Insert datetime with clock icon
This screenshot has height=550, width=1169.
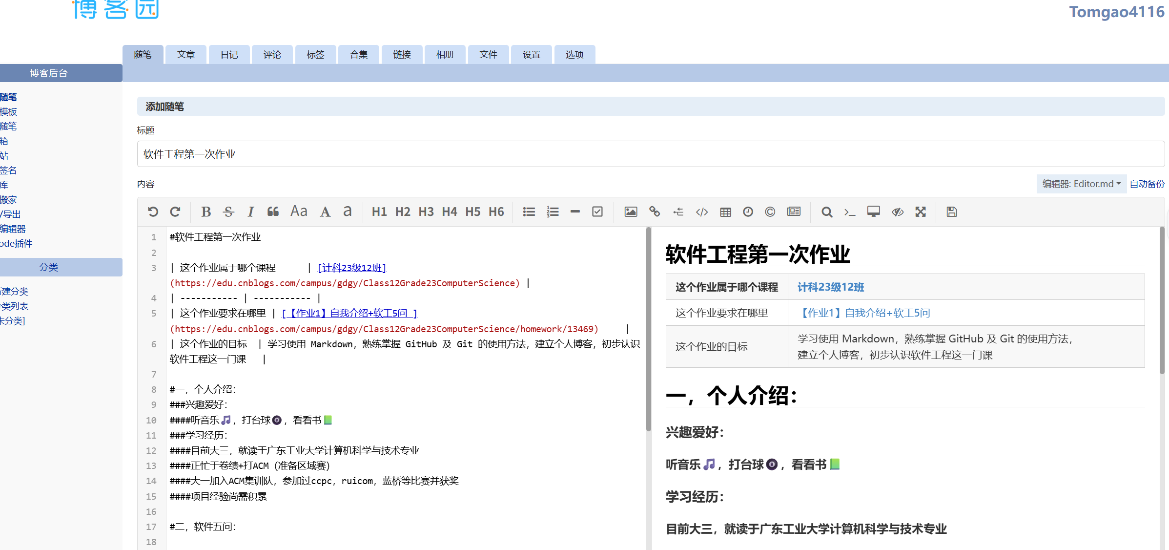tap(748, 212)
